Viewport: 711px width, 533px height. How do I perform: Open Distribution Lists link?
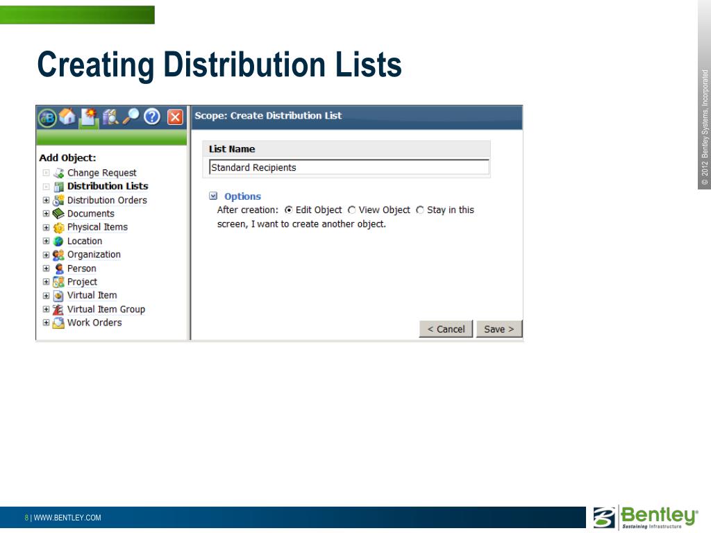108,186
